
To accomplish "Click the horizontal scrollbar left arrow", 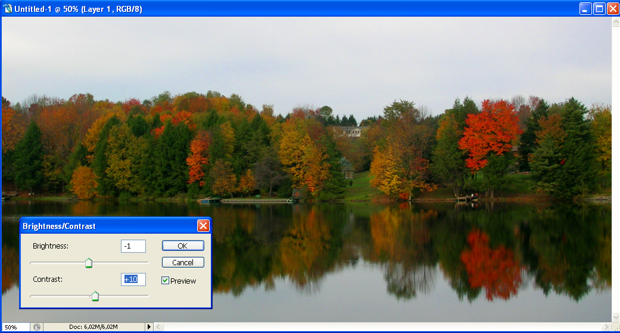I will click(x=158, y=327).
